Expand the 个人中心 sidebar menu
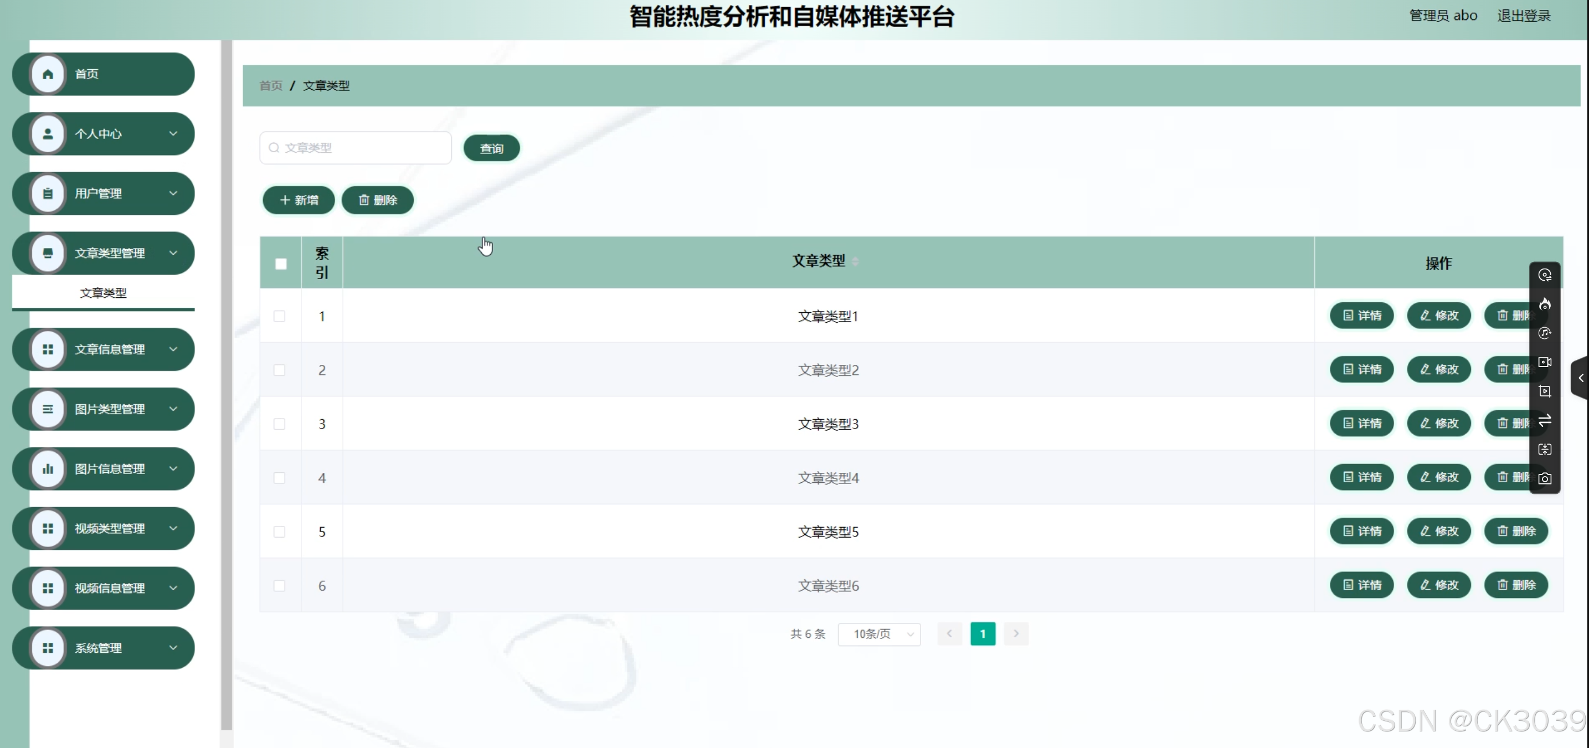Image resolution: width=1589 pixels, height=748 pixels. click(174, 133)
